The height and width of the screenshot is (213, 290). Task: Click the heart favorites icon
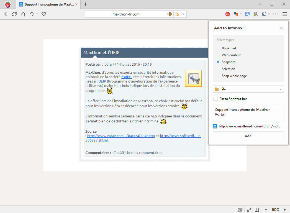pos(44,14)
